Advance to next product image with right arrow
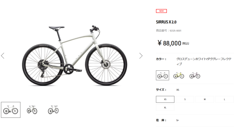236x127 pixels. (x=141, y=56)
